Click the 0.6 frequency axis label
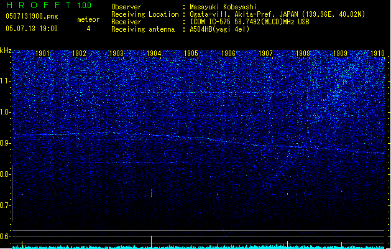This screenshot has width=391, height=249. 6,237
